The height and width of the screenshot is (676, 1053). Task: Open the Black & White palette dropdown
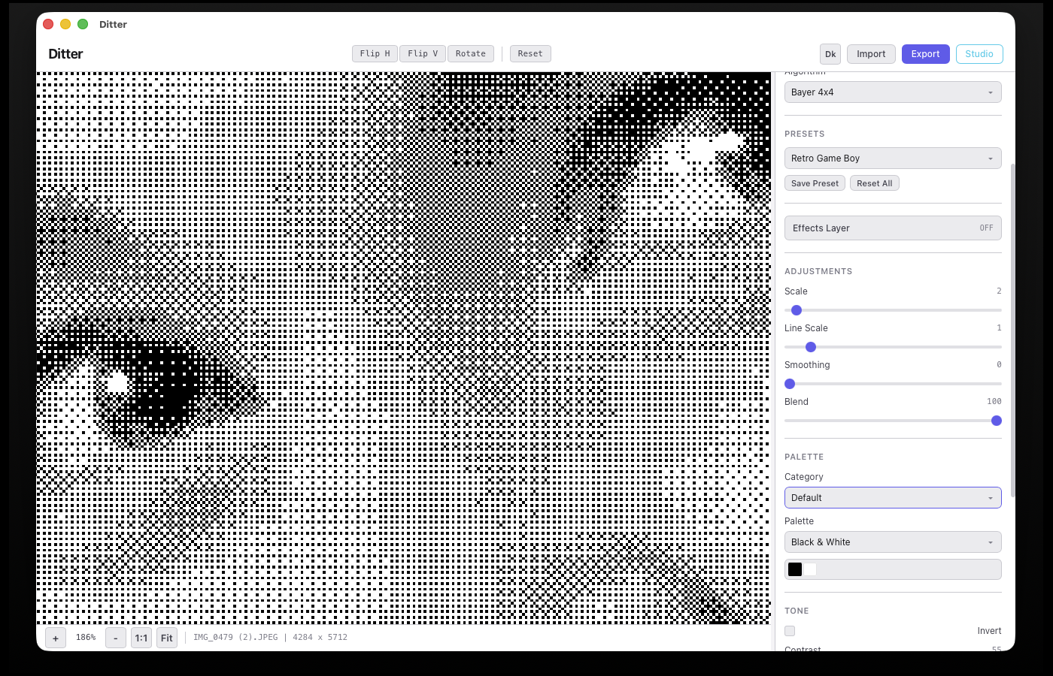(x=893, y=542)
